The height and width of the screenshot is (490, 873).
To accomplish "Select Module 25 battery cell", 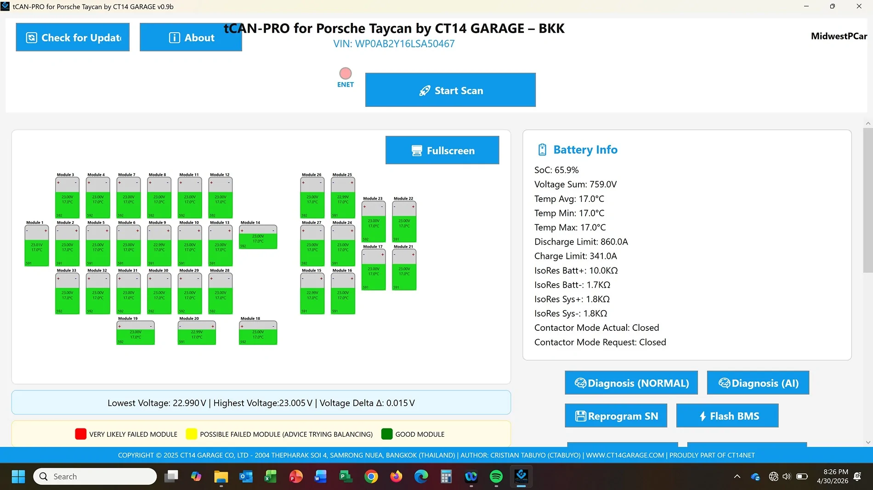I will pos(343,198).
